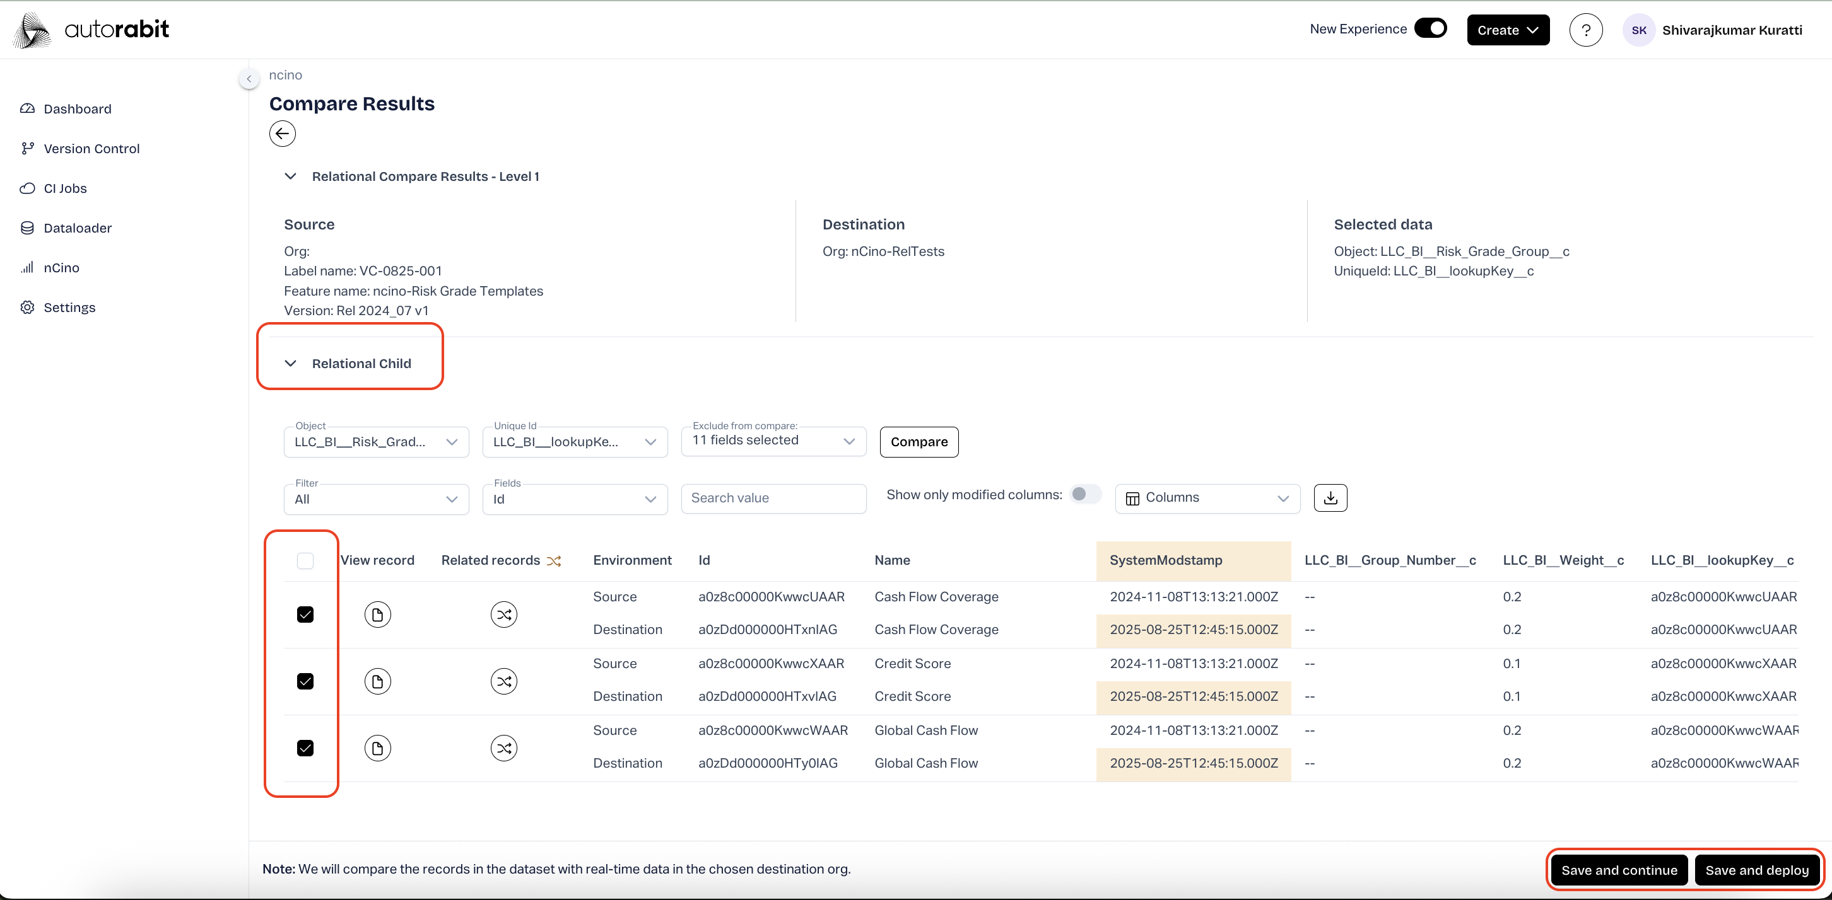Open Dataloader in the sidebar
Viewport: 1832px width, 900px height.
click(78, 228)
